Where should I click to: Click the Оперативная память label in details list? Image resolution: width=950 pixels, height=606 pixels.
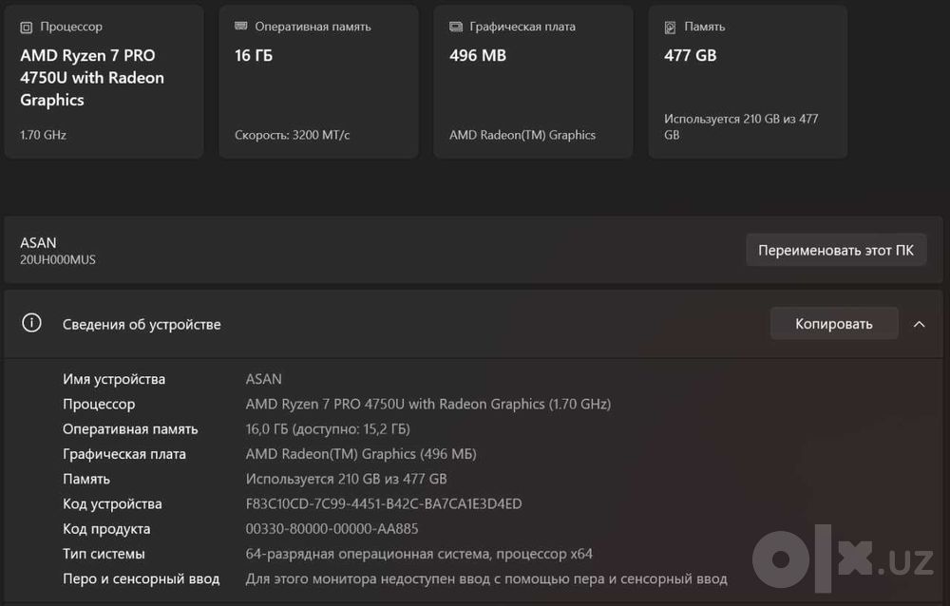pos(130,428)
